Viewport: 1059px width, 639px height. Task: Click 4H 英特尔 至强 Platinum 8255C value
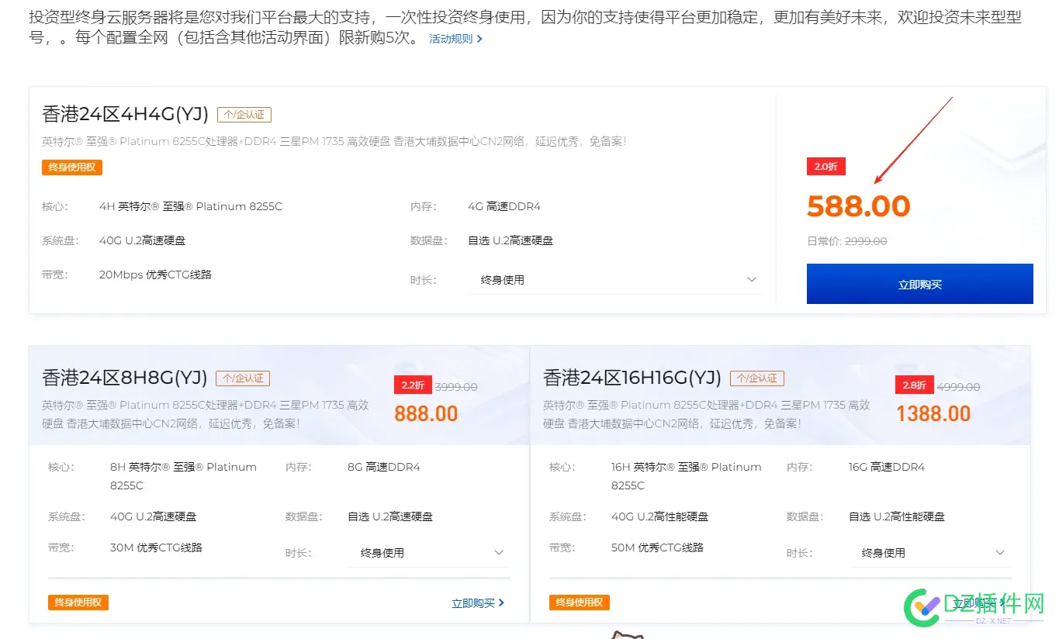pos(191,206)
